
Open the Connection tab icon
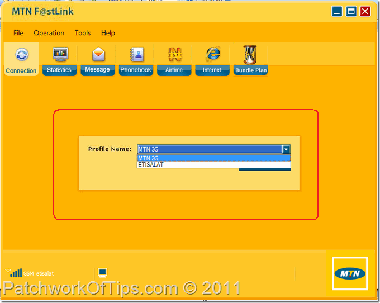[22, 54]
